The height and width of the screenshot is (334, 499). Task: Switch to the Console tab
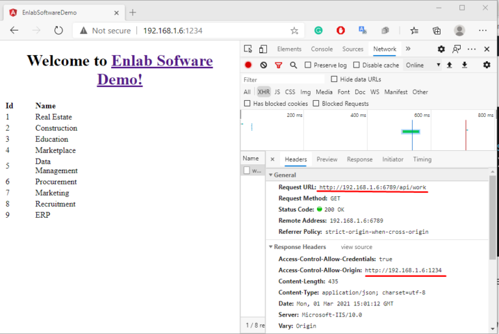(322, 49)
